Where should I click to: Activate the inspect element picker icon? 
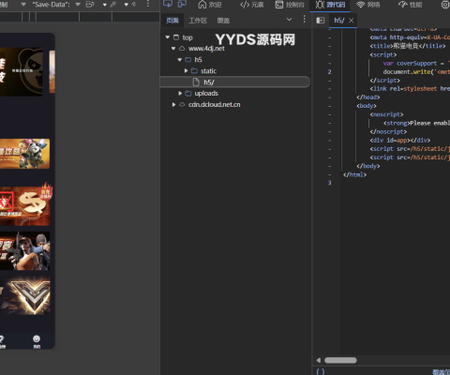tap(168, 4)
